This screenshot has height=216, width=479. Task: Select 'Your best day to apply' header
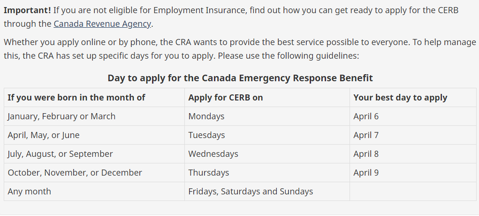point(413,98)
